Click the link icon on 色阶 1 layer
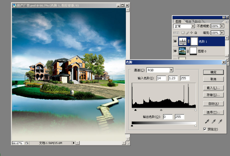Image resolution: width=230 pixels, height=156 pixels. click(189, 41)
